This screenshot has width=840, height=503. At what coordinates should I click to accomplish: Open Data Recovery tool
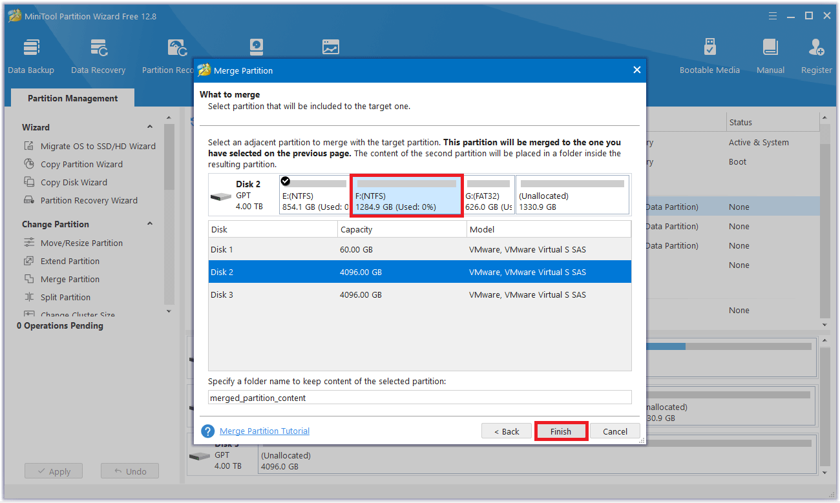coord(98,57)
